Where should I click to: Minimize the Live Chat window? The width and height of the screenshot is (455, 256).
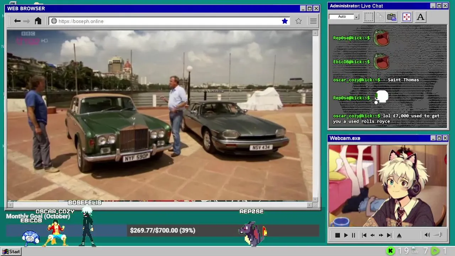tap(433, 6)
